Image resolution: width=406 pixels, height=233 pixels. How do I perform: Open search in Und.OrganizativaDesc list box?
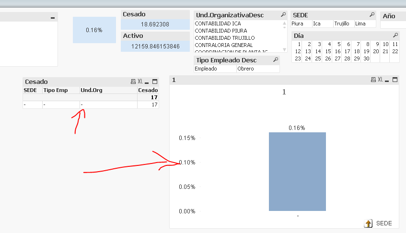283,15
